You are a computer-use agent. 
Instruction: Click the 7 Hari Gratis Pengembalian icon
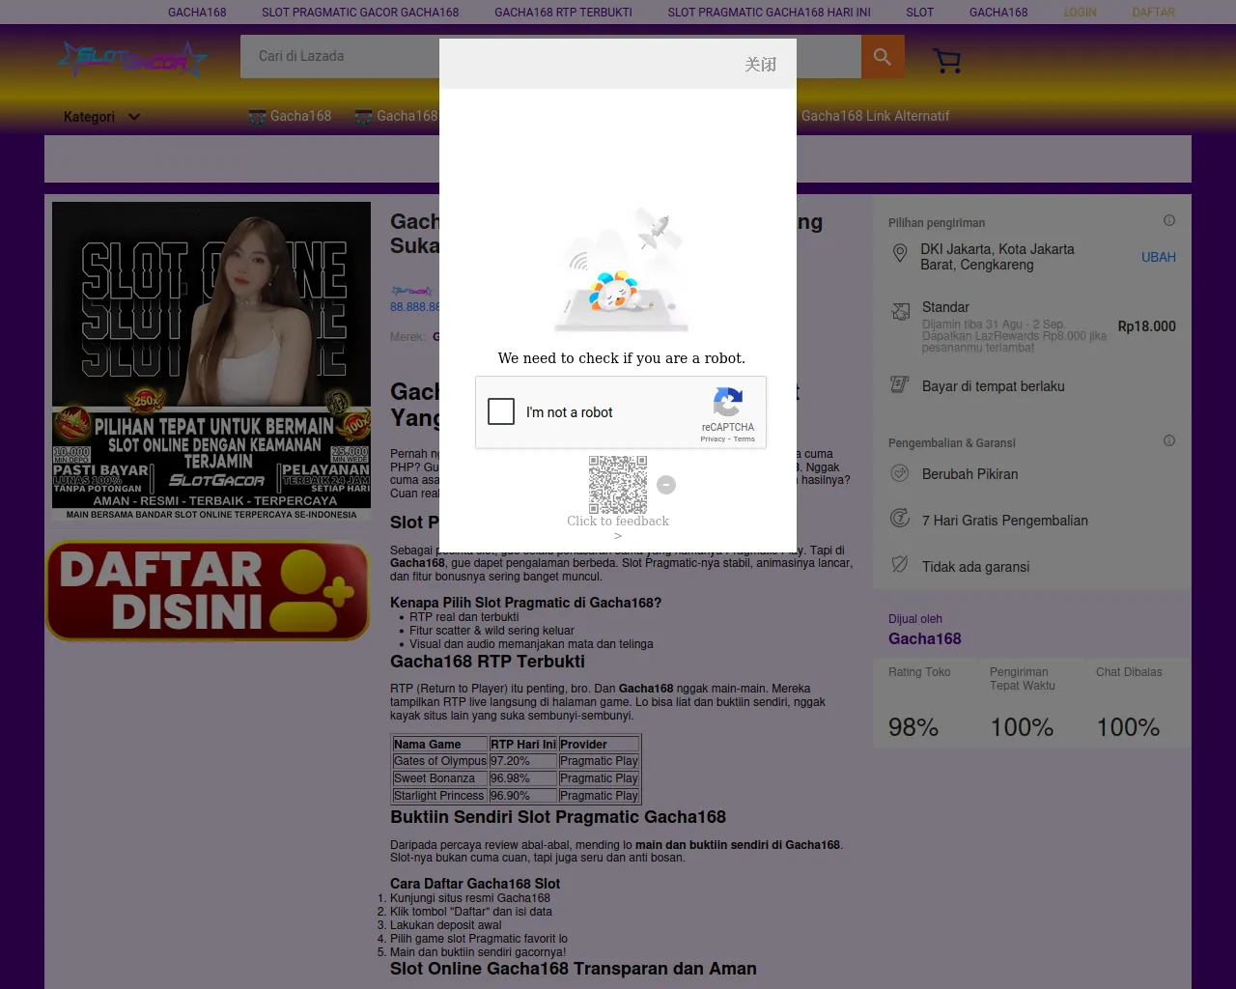(x=900, y=518)
